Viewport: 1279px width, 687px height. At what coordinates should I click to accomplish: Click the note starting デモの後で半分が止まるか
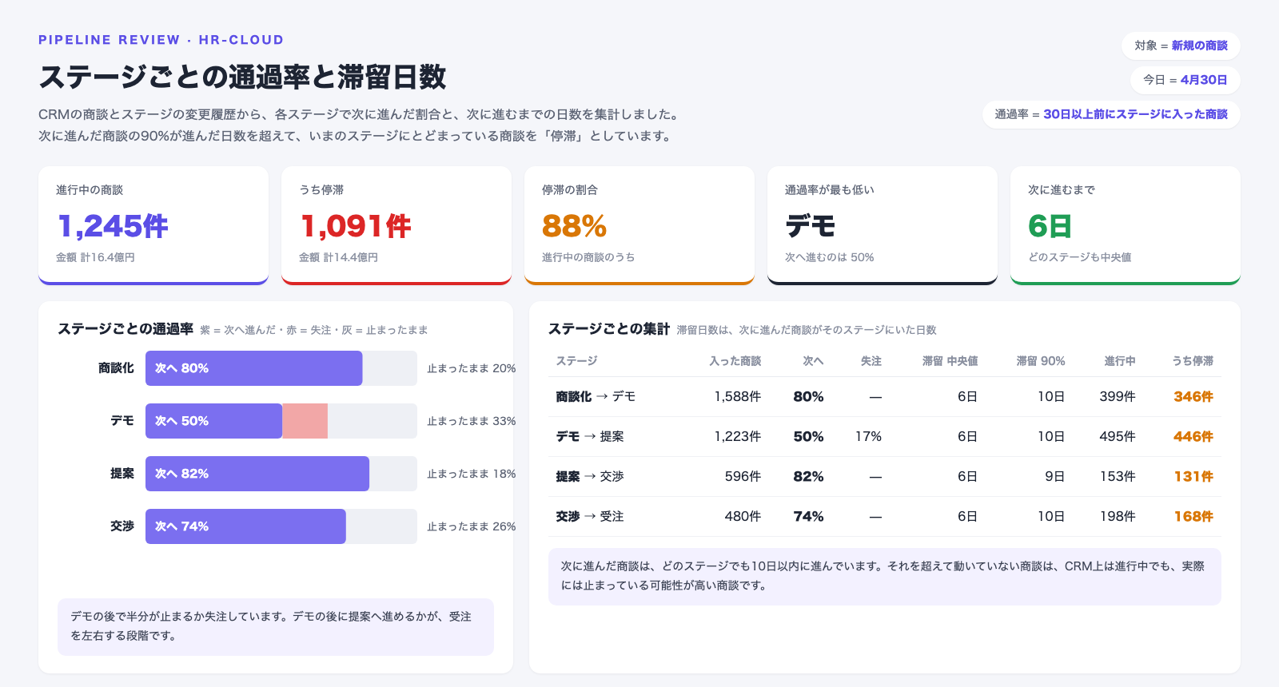click(276, 627)
